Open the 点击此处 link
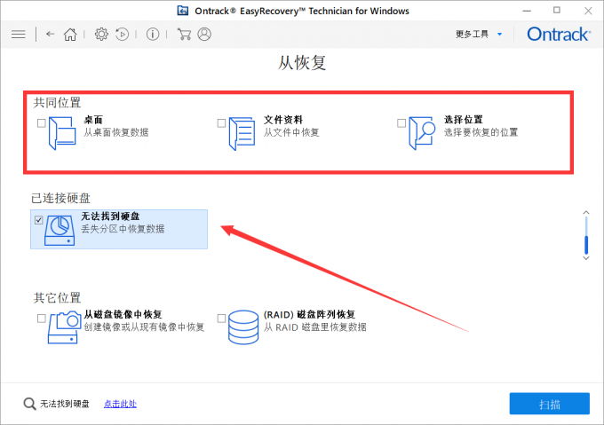 click(x=120, y=404)
